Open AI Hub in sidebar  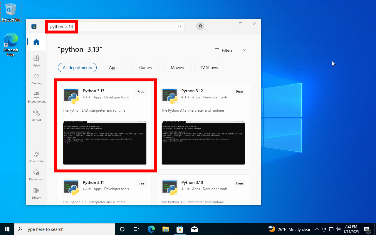36,115
